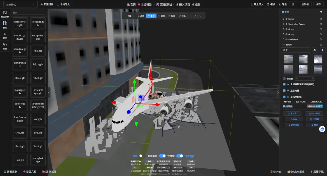327x176 pixels.
Task: Expand the Sketchfab_Scene tree node
Action: tap(284, 24)
